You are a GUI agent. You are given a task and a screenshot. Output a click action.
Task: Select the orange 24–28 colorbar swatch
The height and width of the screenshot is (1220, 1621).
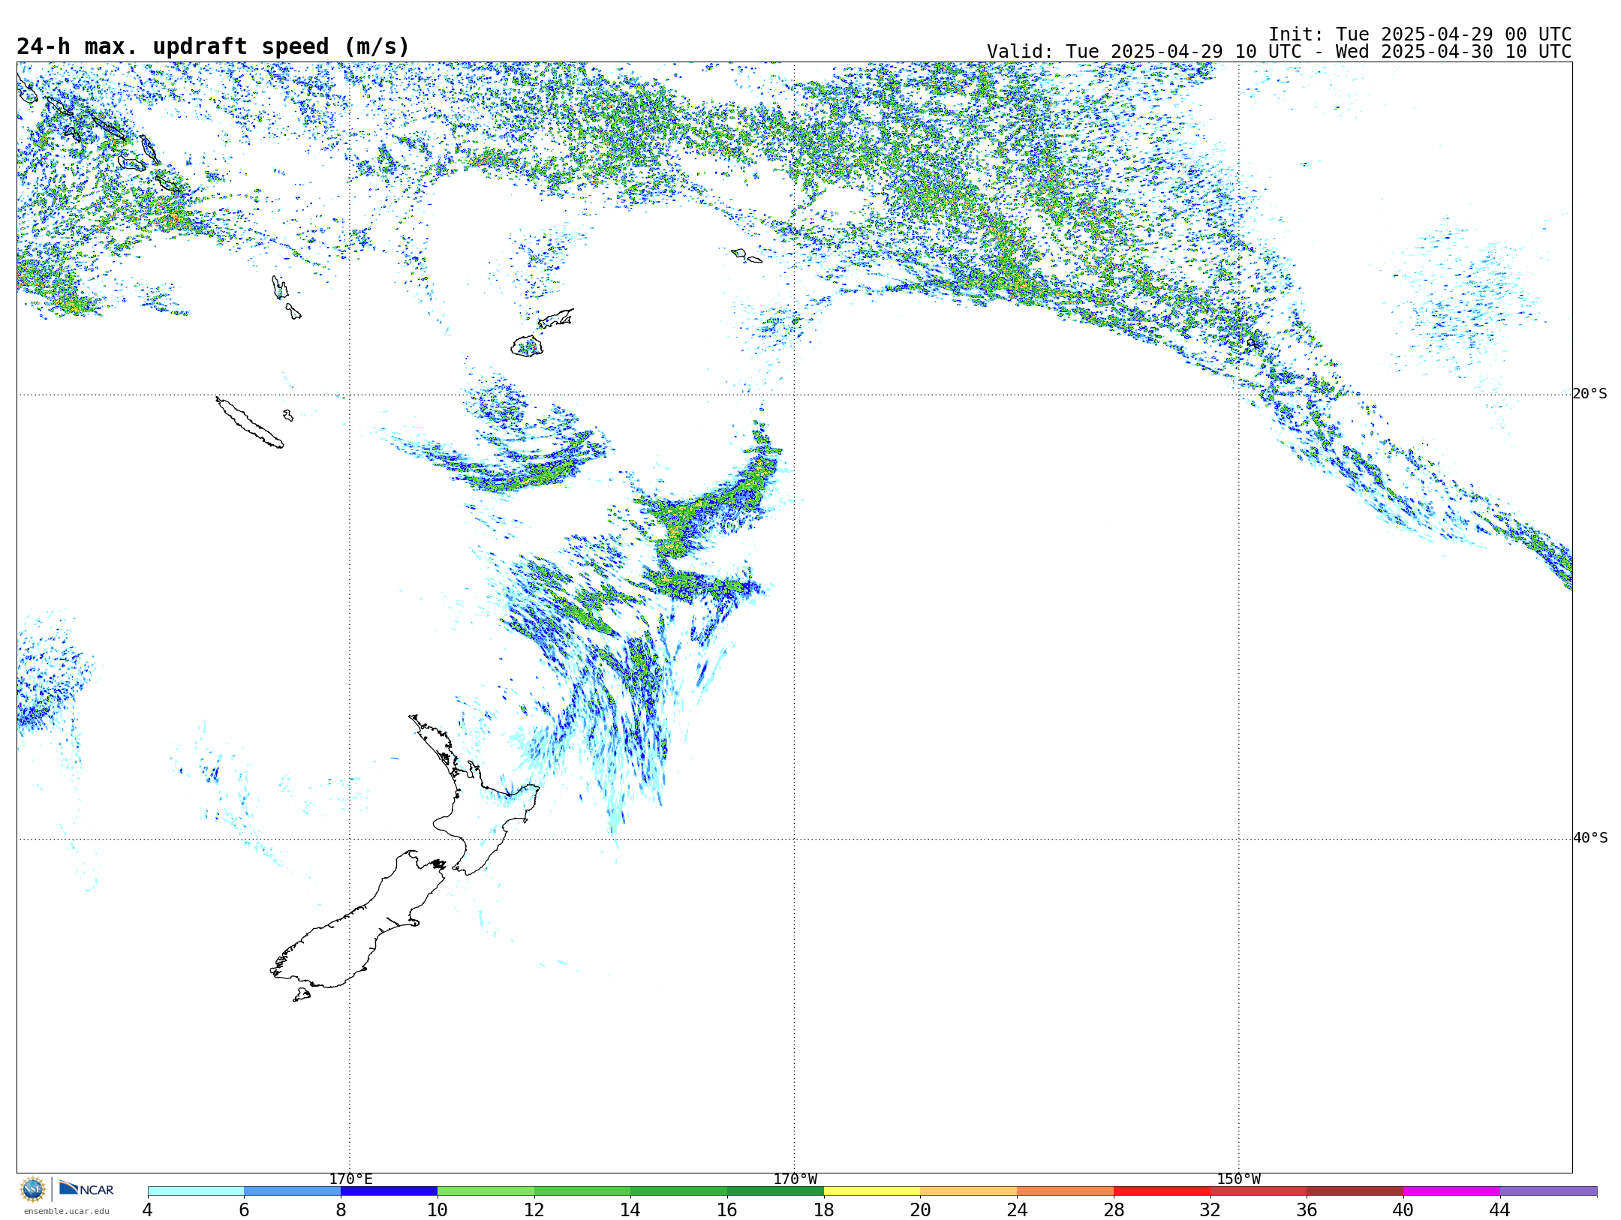pos(1066,1191)
